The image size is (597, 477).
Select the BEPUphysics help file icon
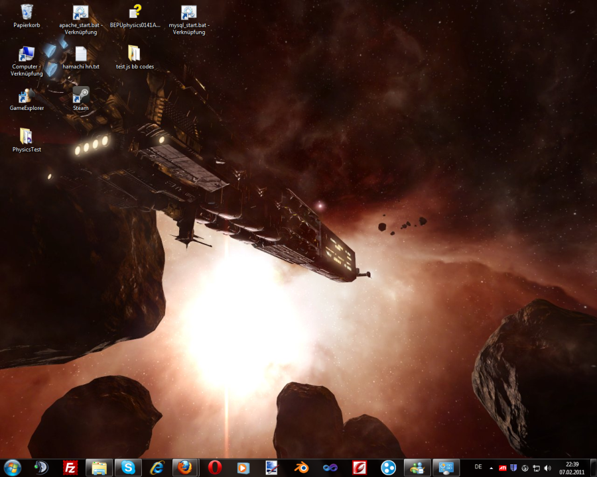(135, 12)
